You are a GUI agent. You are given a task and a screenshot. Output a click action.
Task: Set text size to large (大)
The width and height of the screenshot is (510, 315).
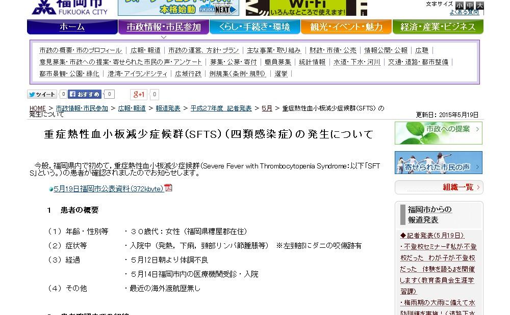479,6
